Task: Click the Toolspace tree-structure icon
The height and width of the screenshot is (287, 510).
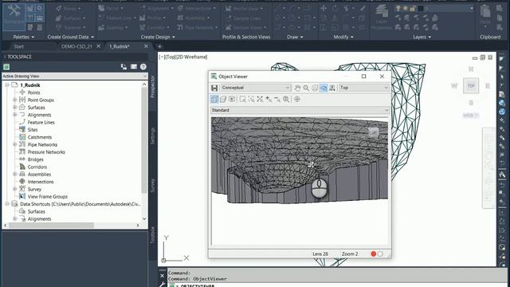Action: point(124,67)
